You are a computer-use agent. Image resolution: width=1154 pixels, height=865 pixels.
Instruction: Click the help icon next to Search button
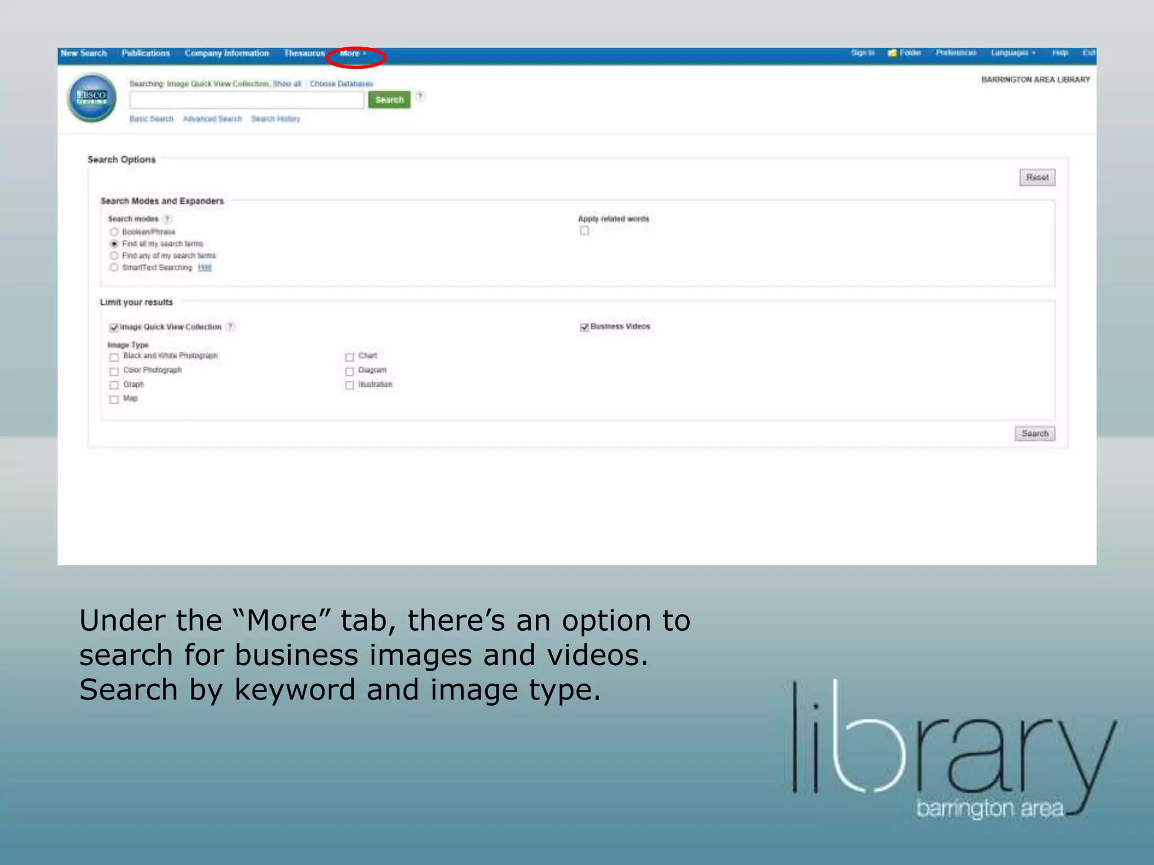click(x=420, y=96)
